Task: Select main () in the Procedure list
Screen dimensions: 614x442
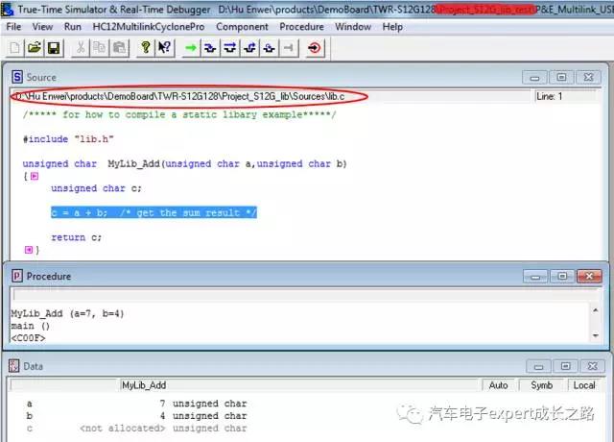Action: (31, 326)
